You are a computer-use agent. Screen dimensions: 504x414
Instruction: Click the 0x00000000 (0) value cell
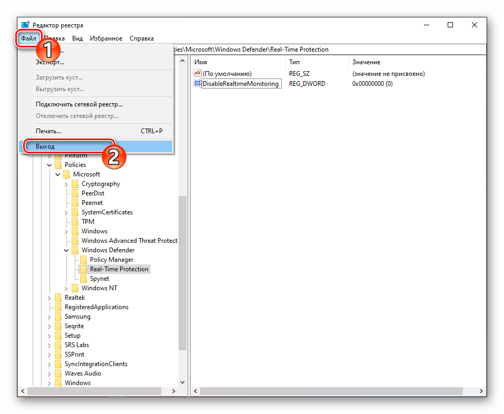click(x=372, y=84)
